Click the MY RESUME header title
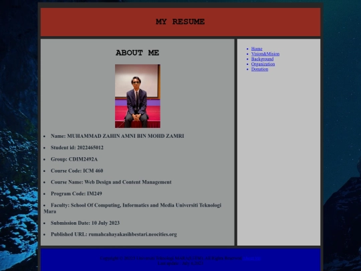 pos(180,21)
